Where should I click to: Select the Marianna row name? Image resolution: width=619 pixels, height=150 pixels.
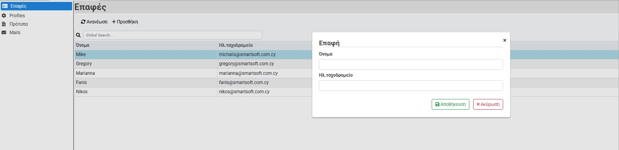(85, 73)
